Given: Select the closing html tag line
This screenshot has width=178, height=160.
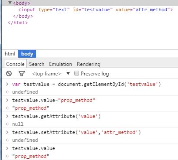Looking at the screenshot, I should click(x=18, y=23).
